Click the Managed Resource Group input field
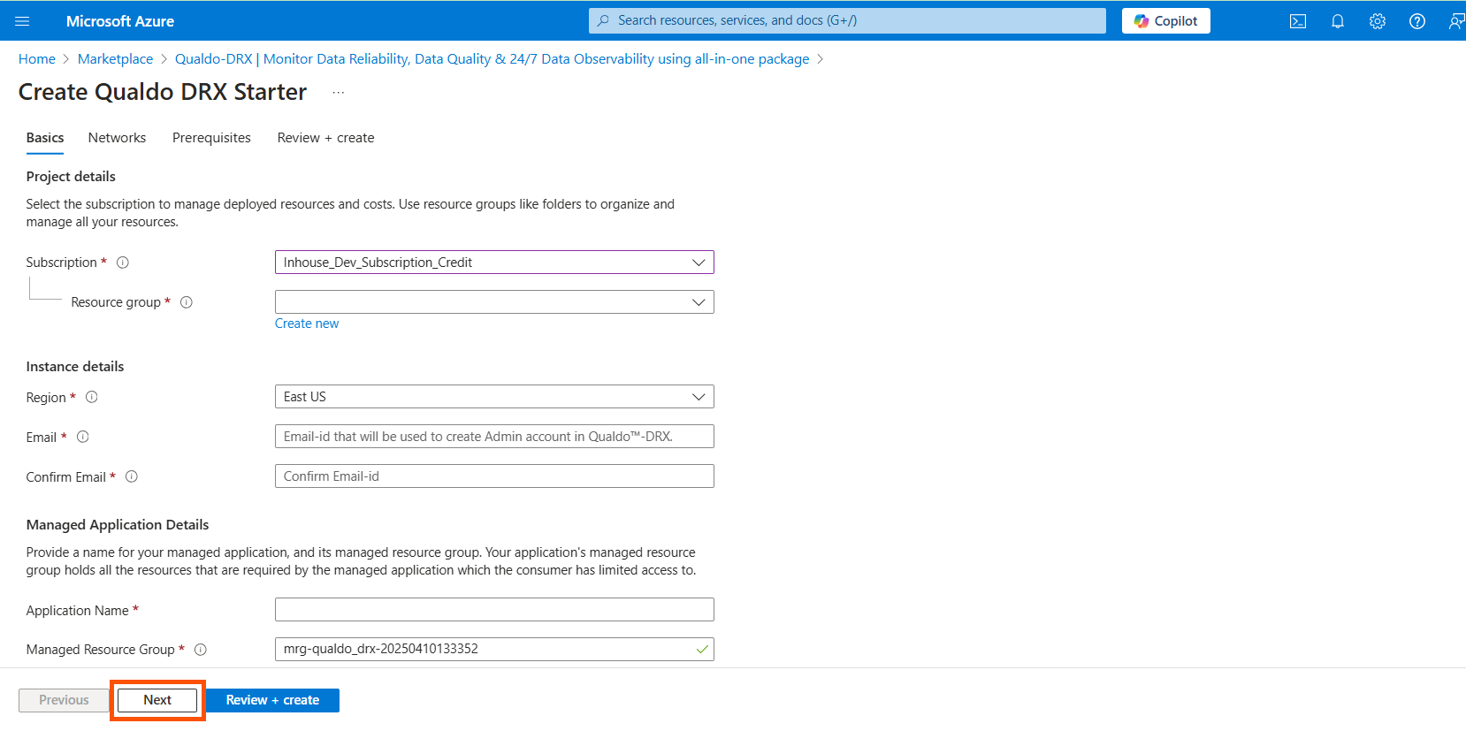The width and height of the screenshot is (1466, 731). (494, 649)
